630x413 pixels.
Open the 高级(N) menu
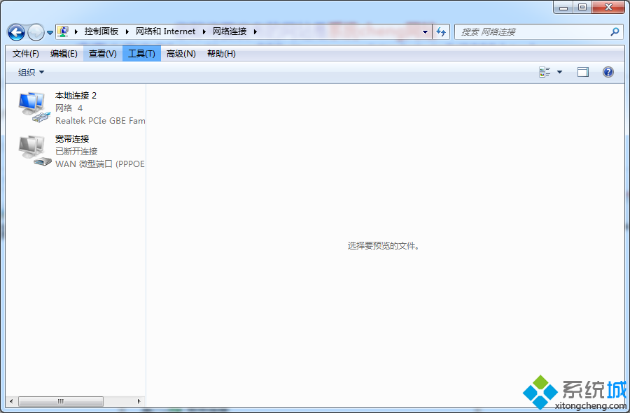point(181,54)
